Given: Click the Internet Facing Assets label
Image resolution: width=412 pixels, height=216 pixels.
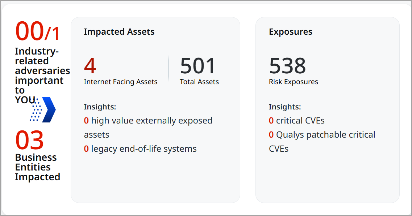Looking at the screenshot, I should [x=120, y=82].
